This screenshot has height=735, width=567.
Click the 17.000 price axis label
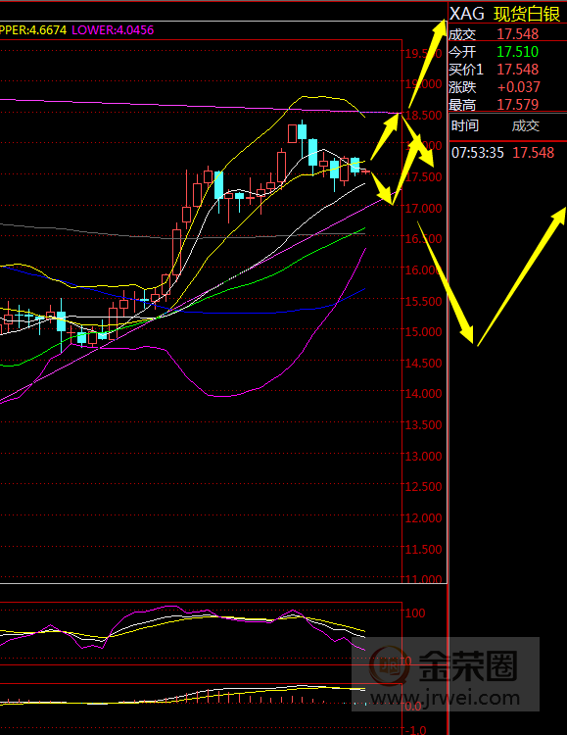coord(424,208)
